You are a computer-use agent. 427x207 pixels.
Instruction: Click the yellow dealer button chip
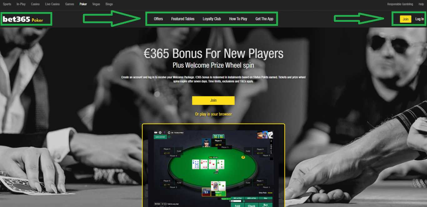pyautogui.click(x=243, y=157)
